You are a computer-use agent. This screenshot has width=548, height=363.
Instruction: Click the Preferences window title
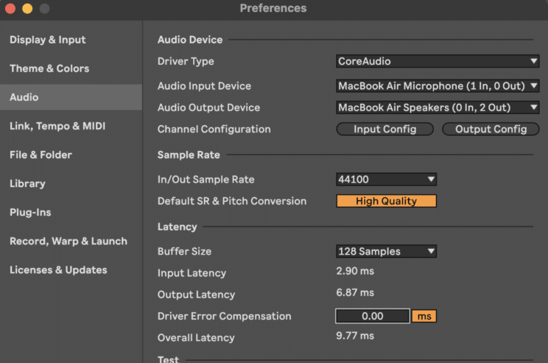273,8
